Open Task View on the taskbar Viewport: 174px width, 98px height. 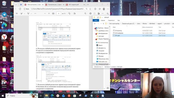(x=41, y=96)
